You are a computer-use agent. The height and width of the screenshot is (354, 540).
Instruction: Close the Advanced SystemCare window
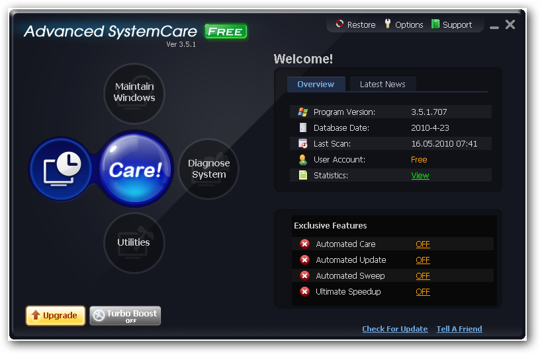510,24
